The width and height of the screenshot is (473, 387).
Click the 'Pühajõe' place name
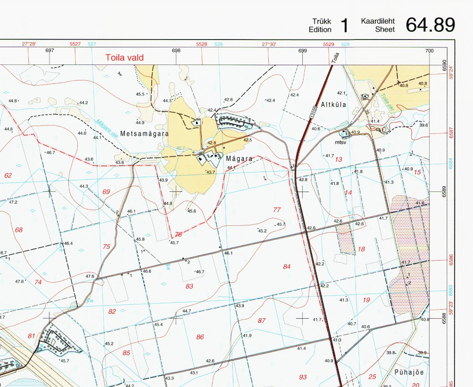[x=409, y=372]
